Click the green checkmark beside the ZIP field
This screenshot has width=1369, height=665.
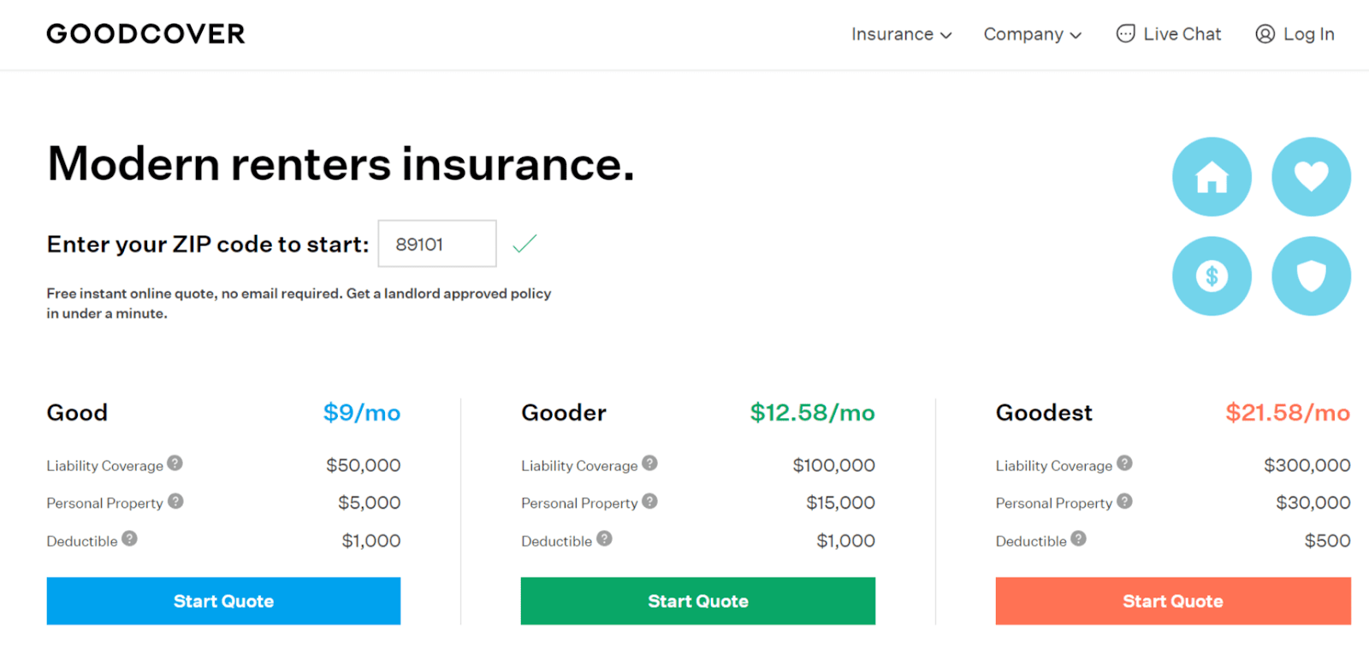pyautogui.click(x=524, y=244)
